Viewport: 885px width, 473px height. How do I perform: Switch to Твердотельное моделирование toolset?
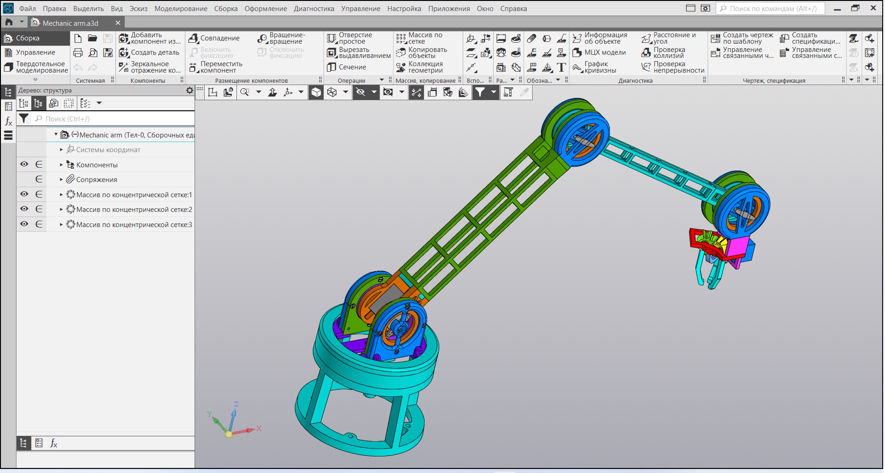tap(36, 67)
